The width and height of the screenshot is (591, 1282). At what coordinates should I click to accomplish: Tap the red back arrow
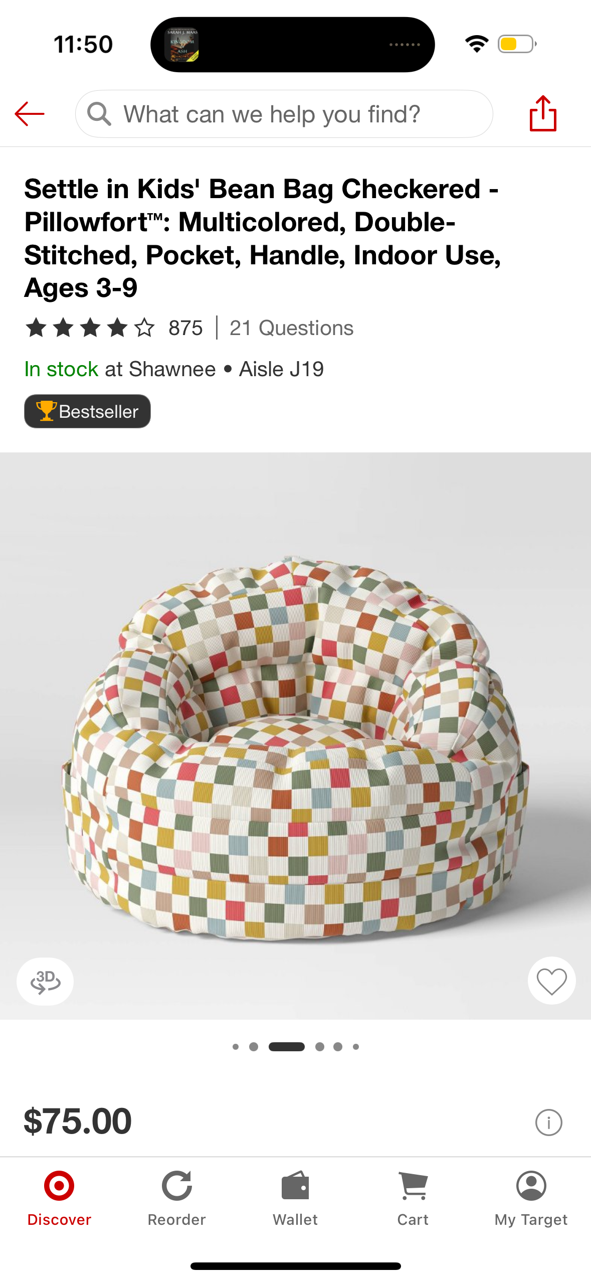pos(30,114)
